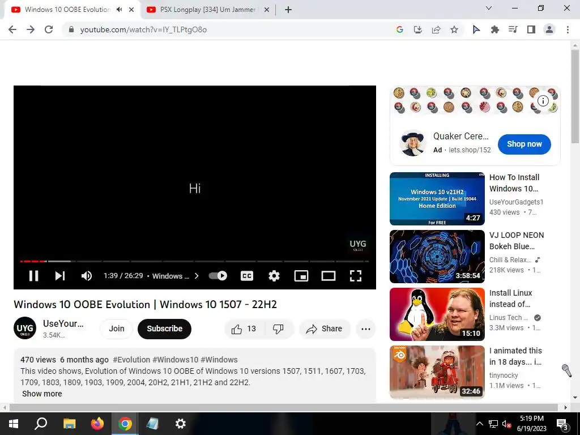This screenshot has width=580, height=435.
Task: Open the #Evolution hashtag link
Action: 131,360
